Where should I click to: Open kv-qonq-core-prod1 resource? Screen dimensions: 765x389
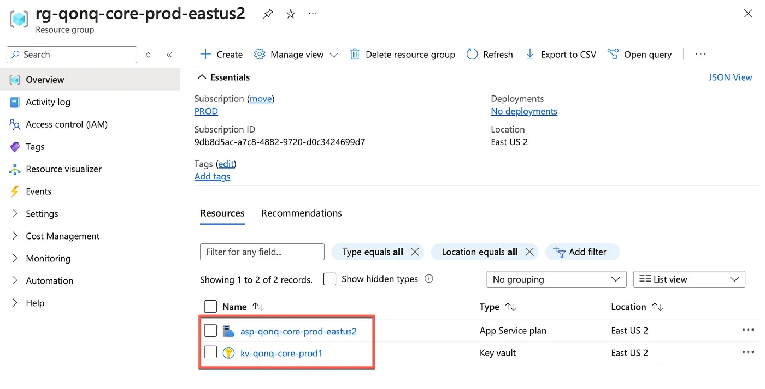281,354
